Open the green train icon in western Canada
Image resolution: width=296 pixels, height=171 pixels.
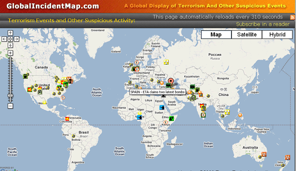pos(25,76)
